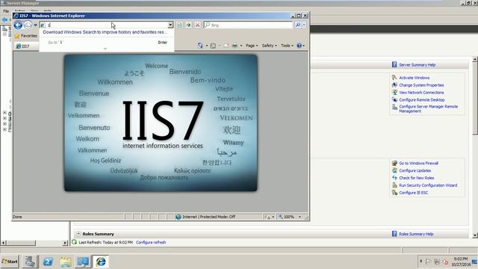Viewport: 478px width, 269px height.
Task: Choose the 'Go to 1' autocomplete entry
Action: [x=107, y=43]
